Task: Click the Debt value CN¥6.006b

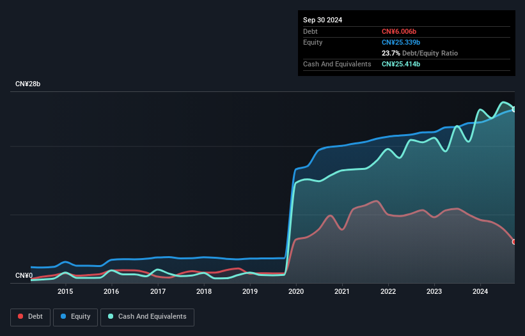Action: point(399,31)
